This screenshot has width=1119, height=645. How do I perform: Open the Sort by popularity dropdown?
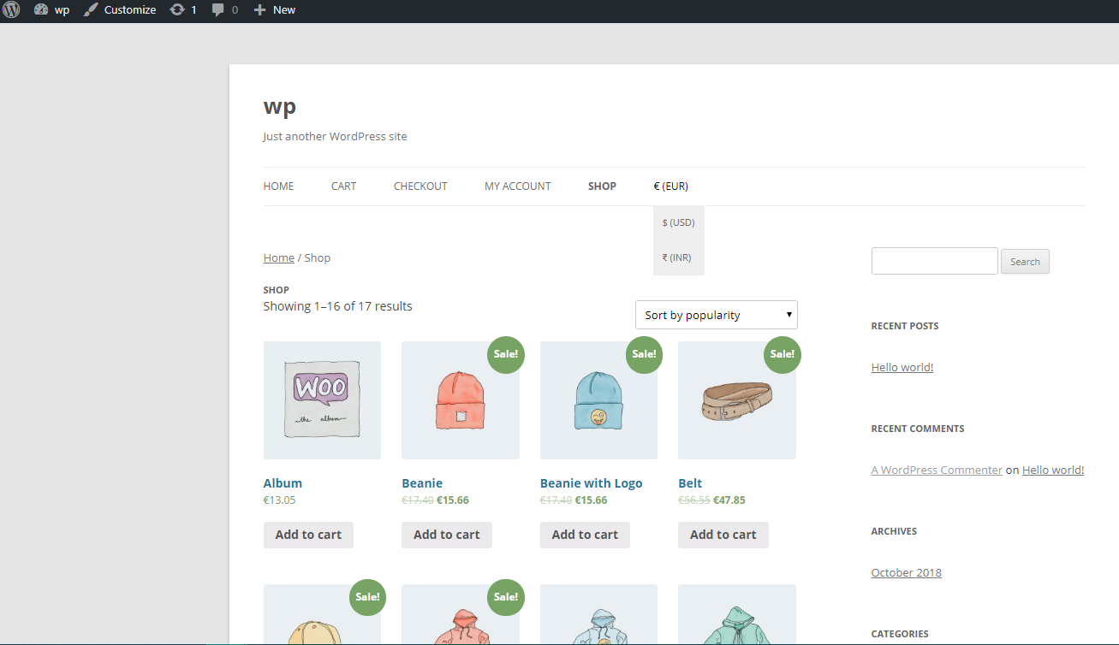point(717,315)
